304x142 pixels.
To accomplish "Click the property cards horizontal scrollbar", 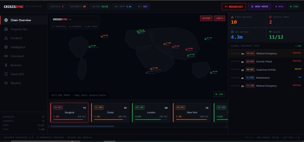I will (82, 126).
